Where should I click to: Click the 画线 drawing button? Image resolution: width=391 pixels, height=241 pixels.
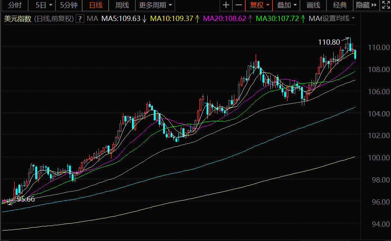coord(313,5)
